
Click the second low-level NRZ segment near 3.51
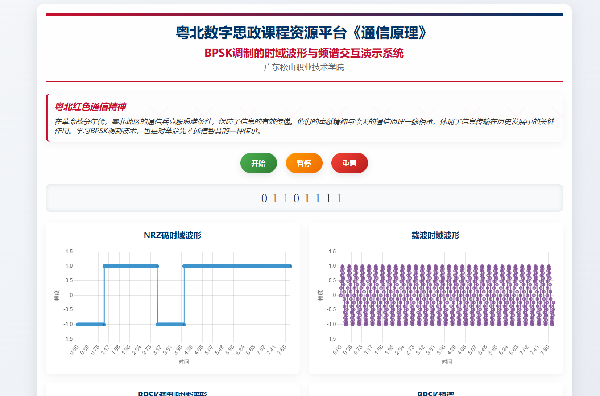170,324
